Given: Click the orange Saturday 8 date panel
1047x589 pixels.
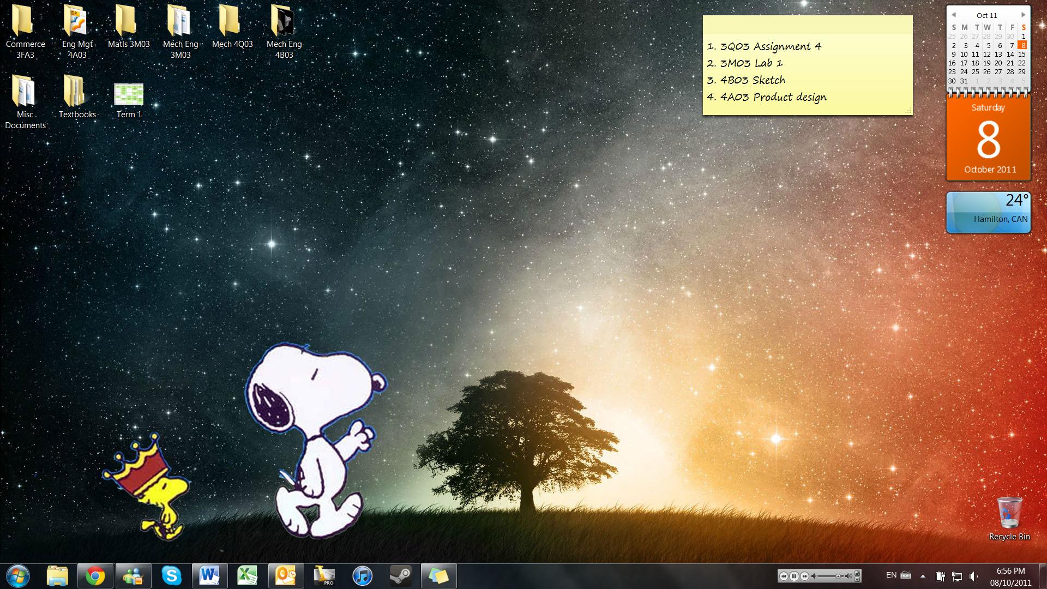Looking at the screenshot, I should (989, 139).
